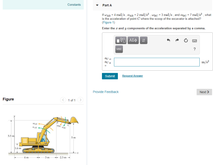Go to next figure arrow
Image resolution: width=213 pixels, height=165 pixels.
(80, 100)
